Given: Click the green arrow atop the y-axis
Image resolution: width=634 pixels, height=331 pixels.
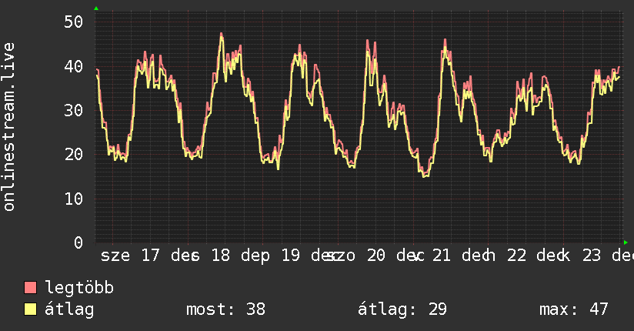Looking at the screenshot, I should [x=96, y=8].
